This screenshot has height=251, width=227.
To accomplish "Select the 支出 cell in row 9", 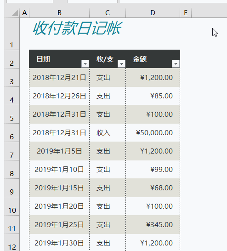I will click(x=108, y=188).
